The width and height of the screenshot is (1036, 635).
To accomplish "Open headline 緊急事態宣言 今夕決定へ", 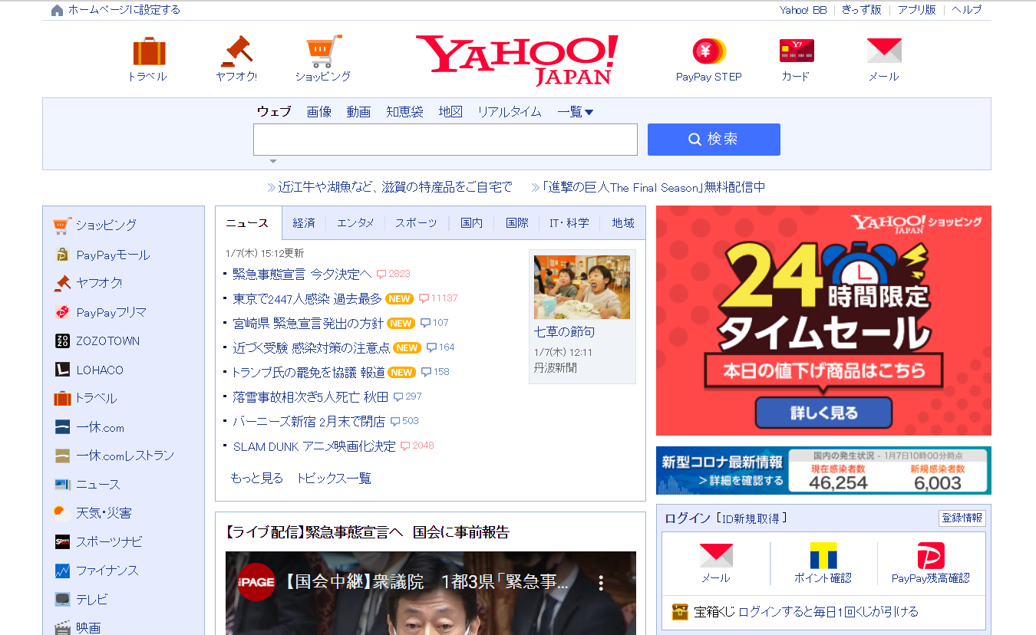I will coord(302,274).
